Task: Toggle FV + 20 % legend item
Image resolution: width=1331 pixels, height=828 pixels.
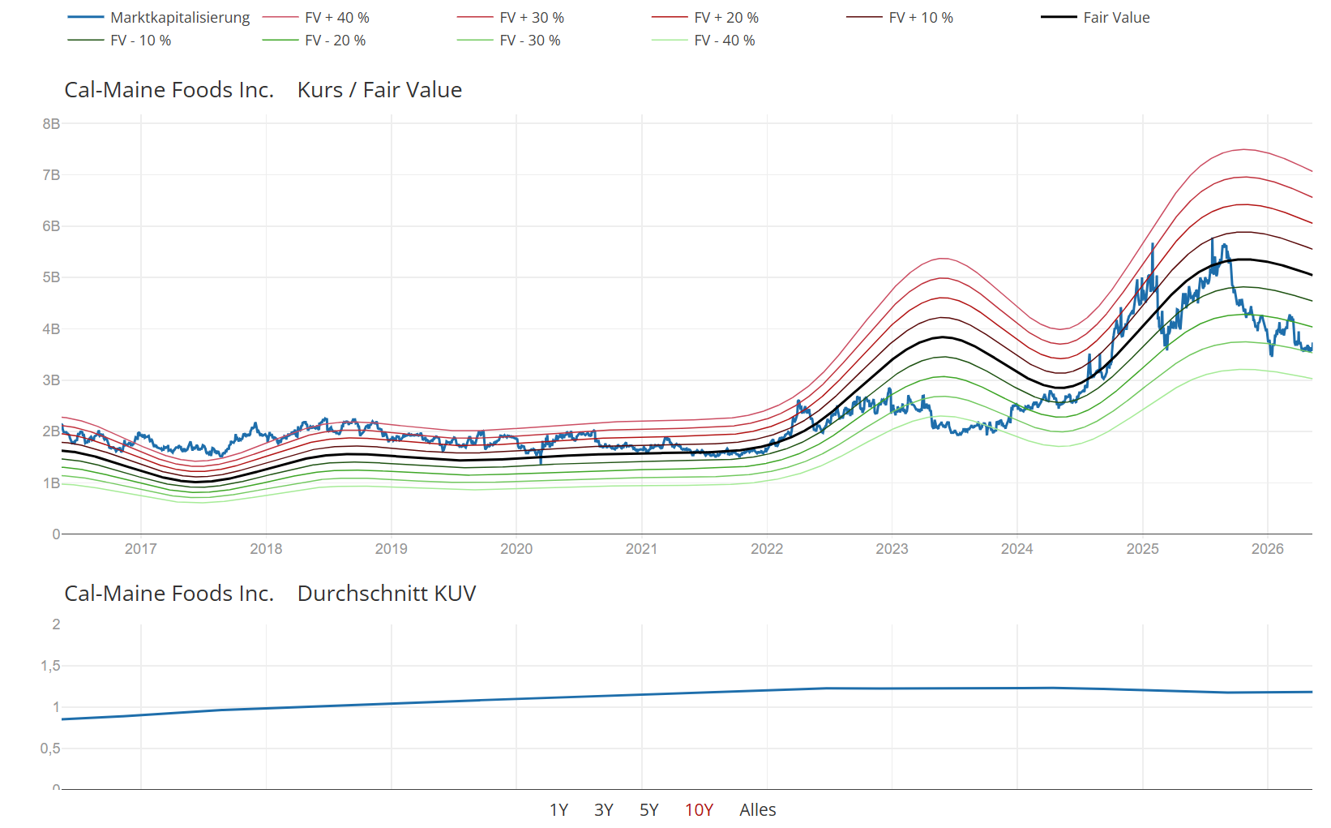Action: click(x=705, y=18)
